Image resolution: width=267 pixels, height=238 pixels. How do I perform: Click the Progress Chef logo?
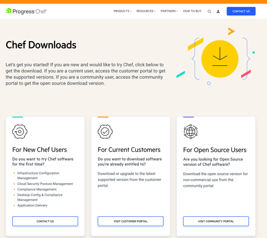click(26, 11)
